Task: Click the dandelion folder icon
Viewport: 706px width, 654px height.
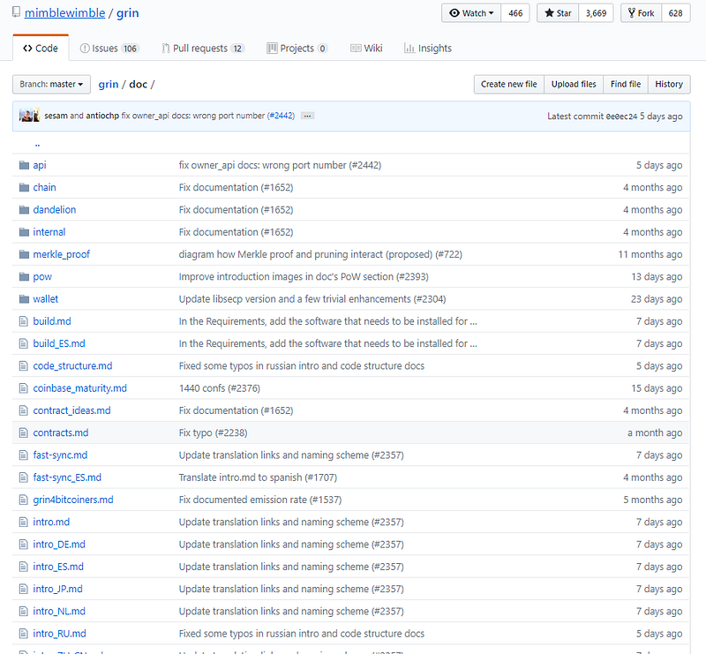Action: (24, 209)
